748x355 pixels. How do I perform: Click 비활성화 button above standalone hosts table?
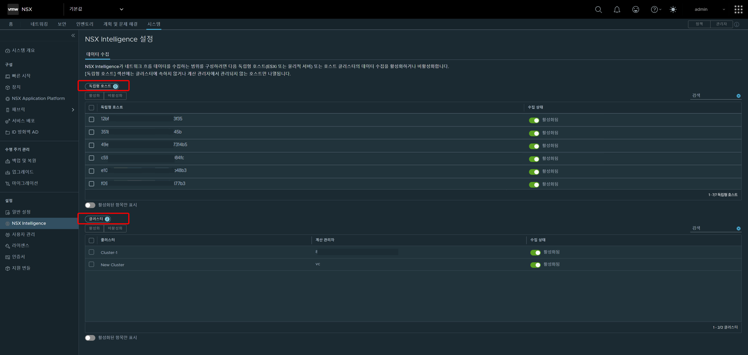[x=115, y=96]
